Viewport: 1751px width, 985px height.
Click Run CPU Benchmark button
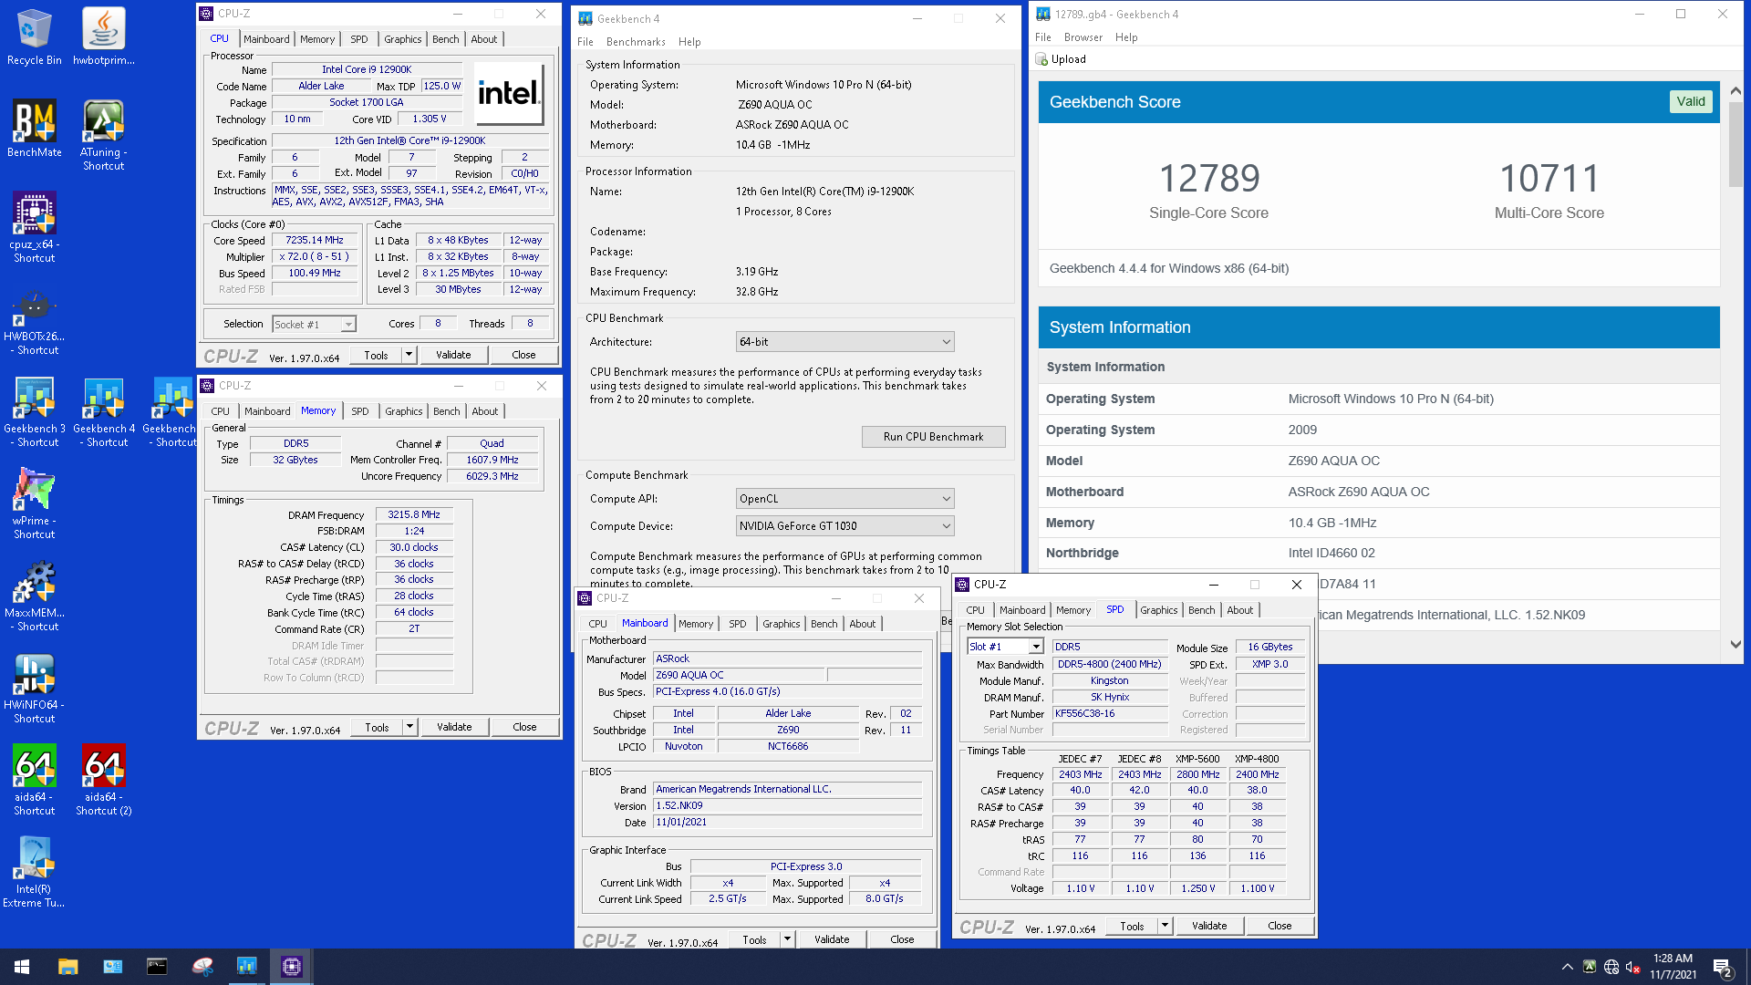click(933, 437)
